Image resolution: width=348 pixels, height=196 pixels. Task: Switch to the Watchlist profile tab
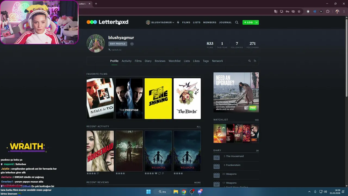(x=175, y=61)
